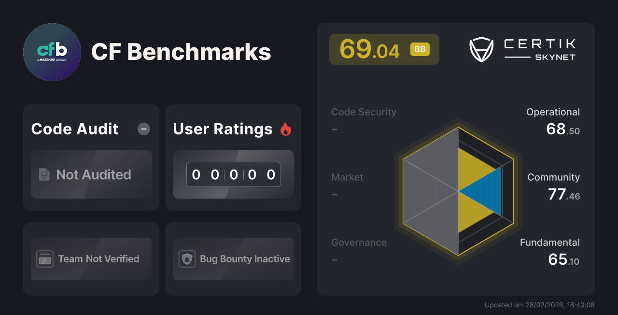Select the Market metric label
Screen dimensions: 618x315
(x=347, y=177)
